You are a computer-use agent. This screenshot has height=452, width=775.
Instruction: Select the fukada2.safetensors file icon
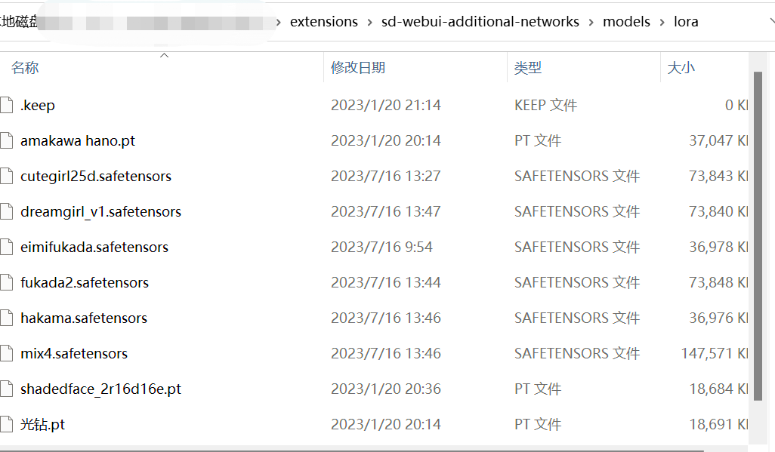[7, 282]
